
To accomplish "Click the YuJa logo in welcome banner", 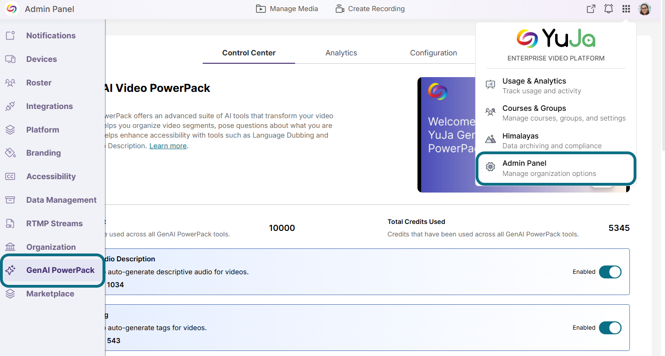I will coord(437,91).
